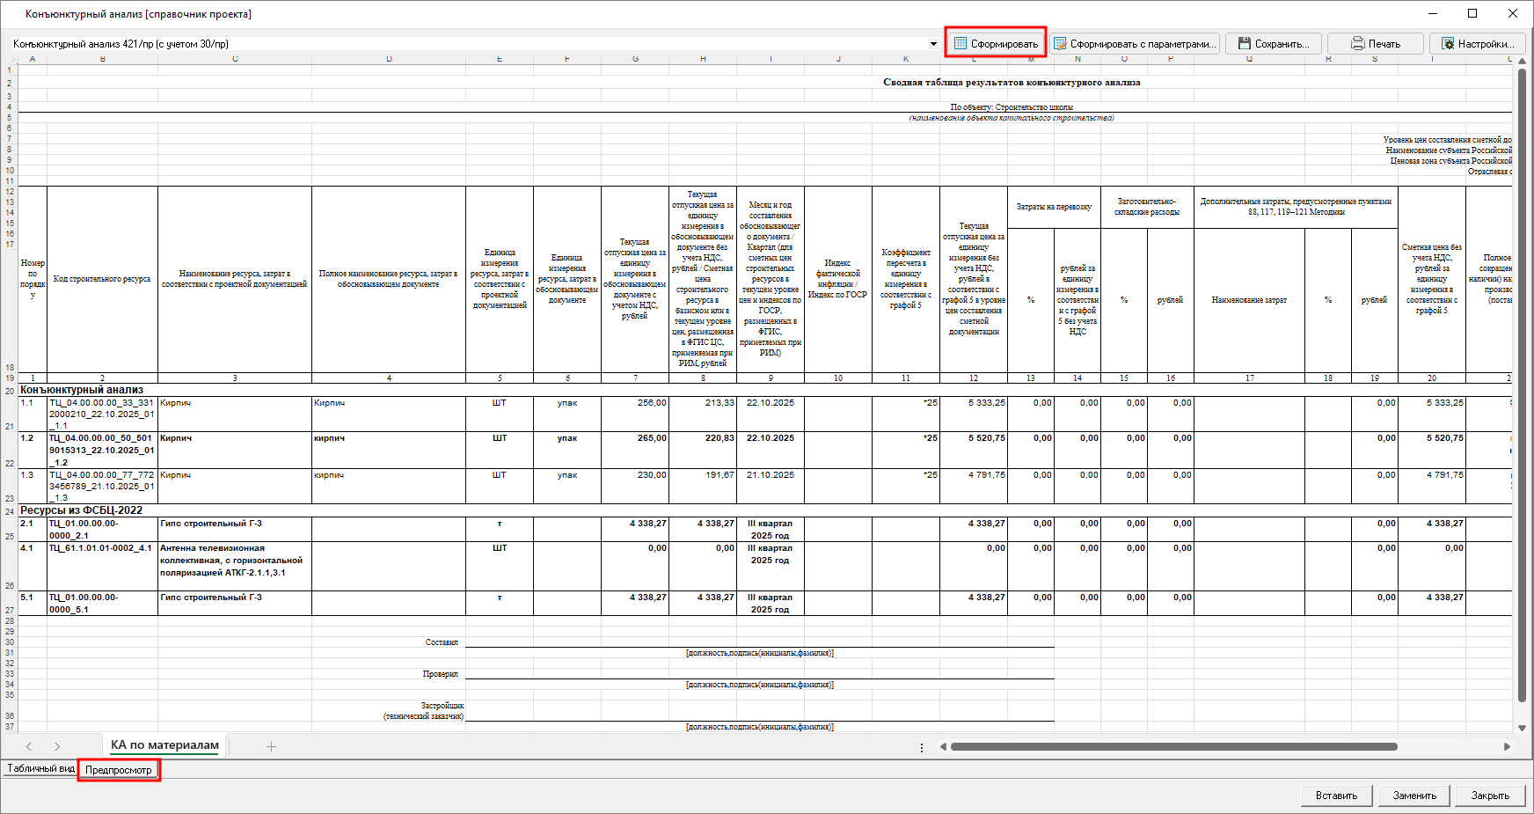Select cell with code ТЦ_61.1.01.01-0002_4.1
Viewport: 1534px width, 814px height.
point(101,548)
